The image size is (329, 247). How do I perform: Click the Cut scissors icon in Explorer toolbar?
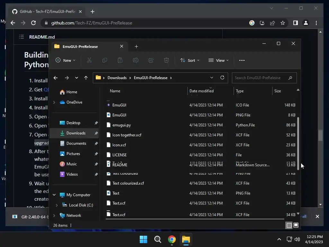pos(89,60)
